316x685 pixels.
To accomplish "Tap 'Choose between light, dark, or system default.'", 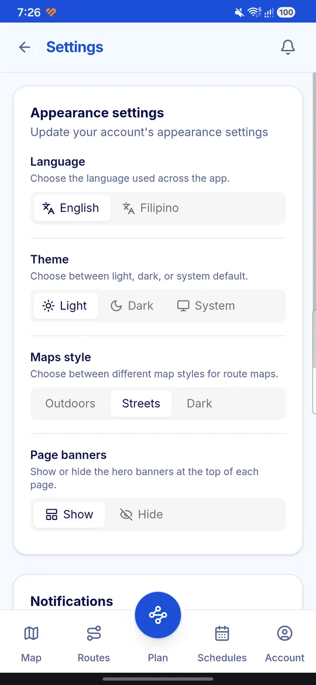I will coord(139,276).
